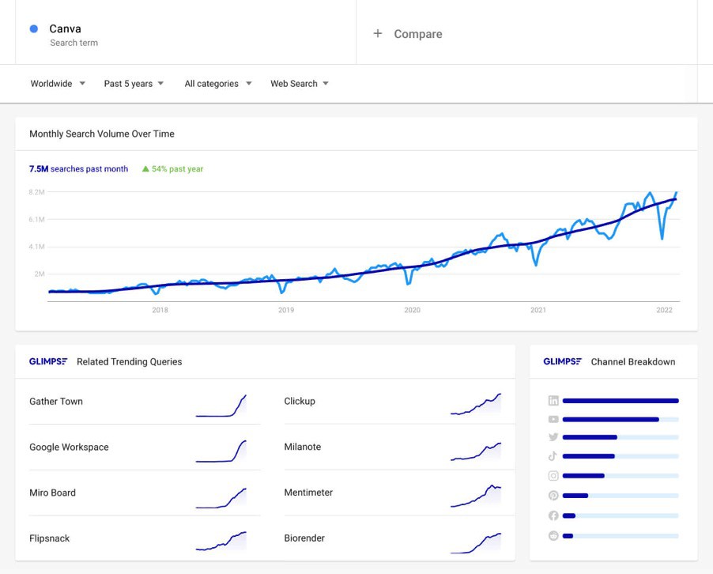Select the Twitter bird icon
Viewport: 713px width, 574px height.
pos(553,437)
